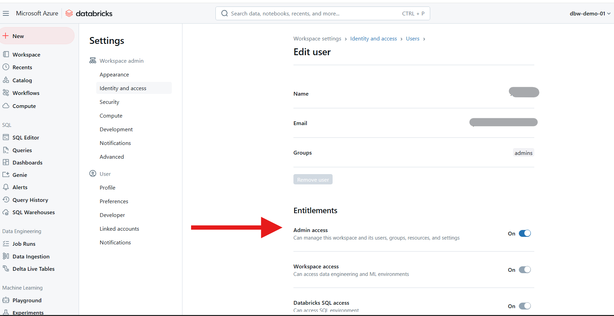
Task: Open user Profile settings
Action: click(108, 187)
